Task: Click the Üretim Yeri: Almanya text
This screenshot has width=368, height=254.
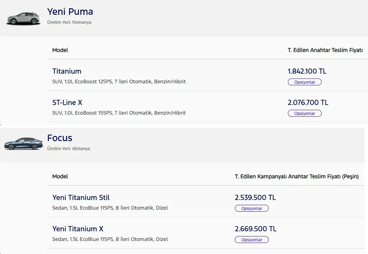Action: (x=68, y=148)
